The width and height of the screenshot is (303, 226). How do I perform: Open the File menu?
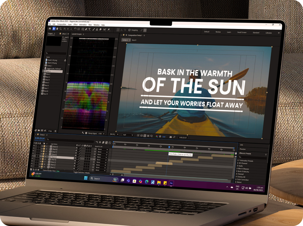point(50,24)
